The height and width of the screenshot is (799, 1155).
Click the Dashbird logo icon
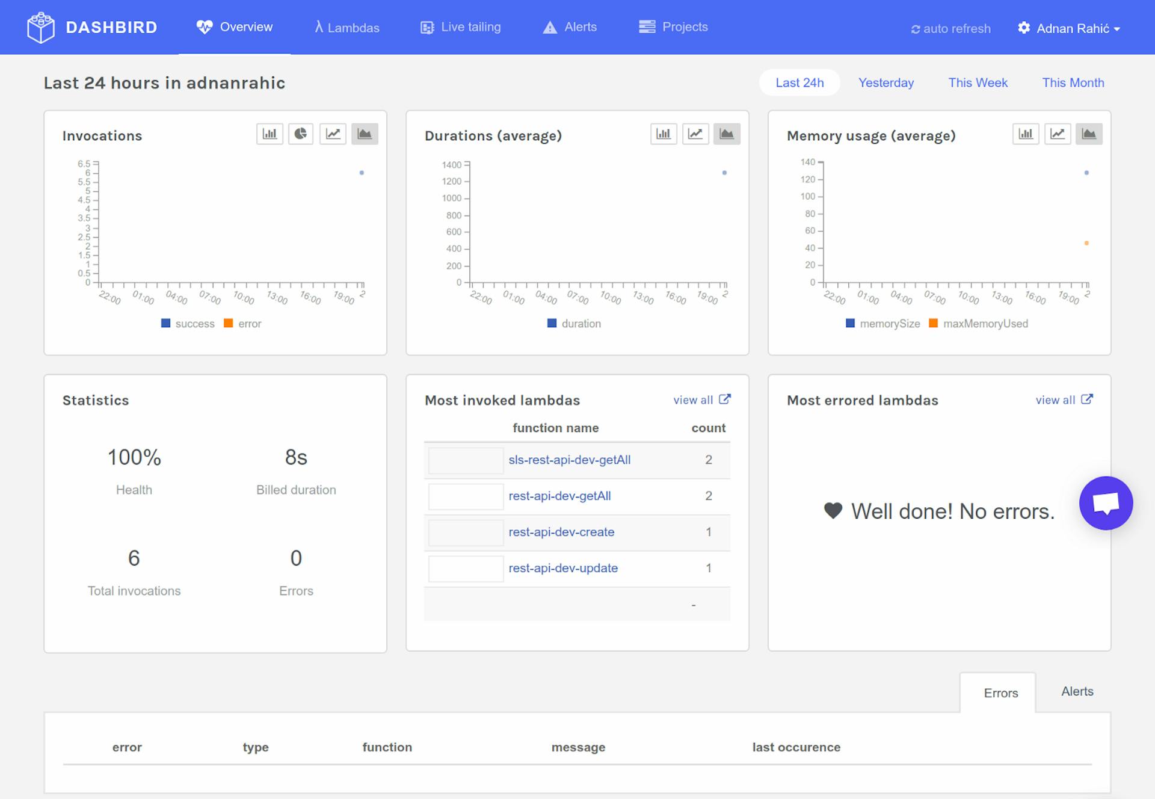point(41,28)
